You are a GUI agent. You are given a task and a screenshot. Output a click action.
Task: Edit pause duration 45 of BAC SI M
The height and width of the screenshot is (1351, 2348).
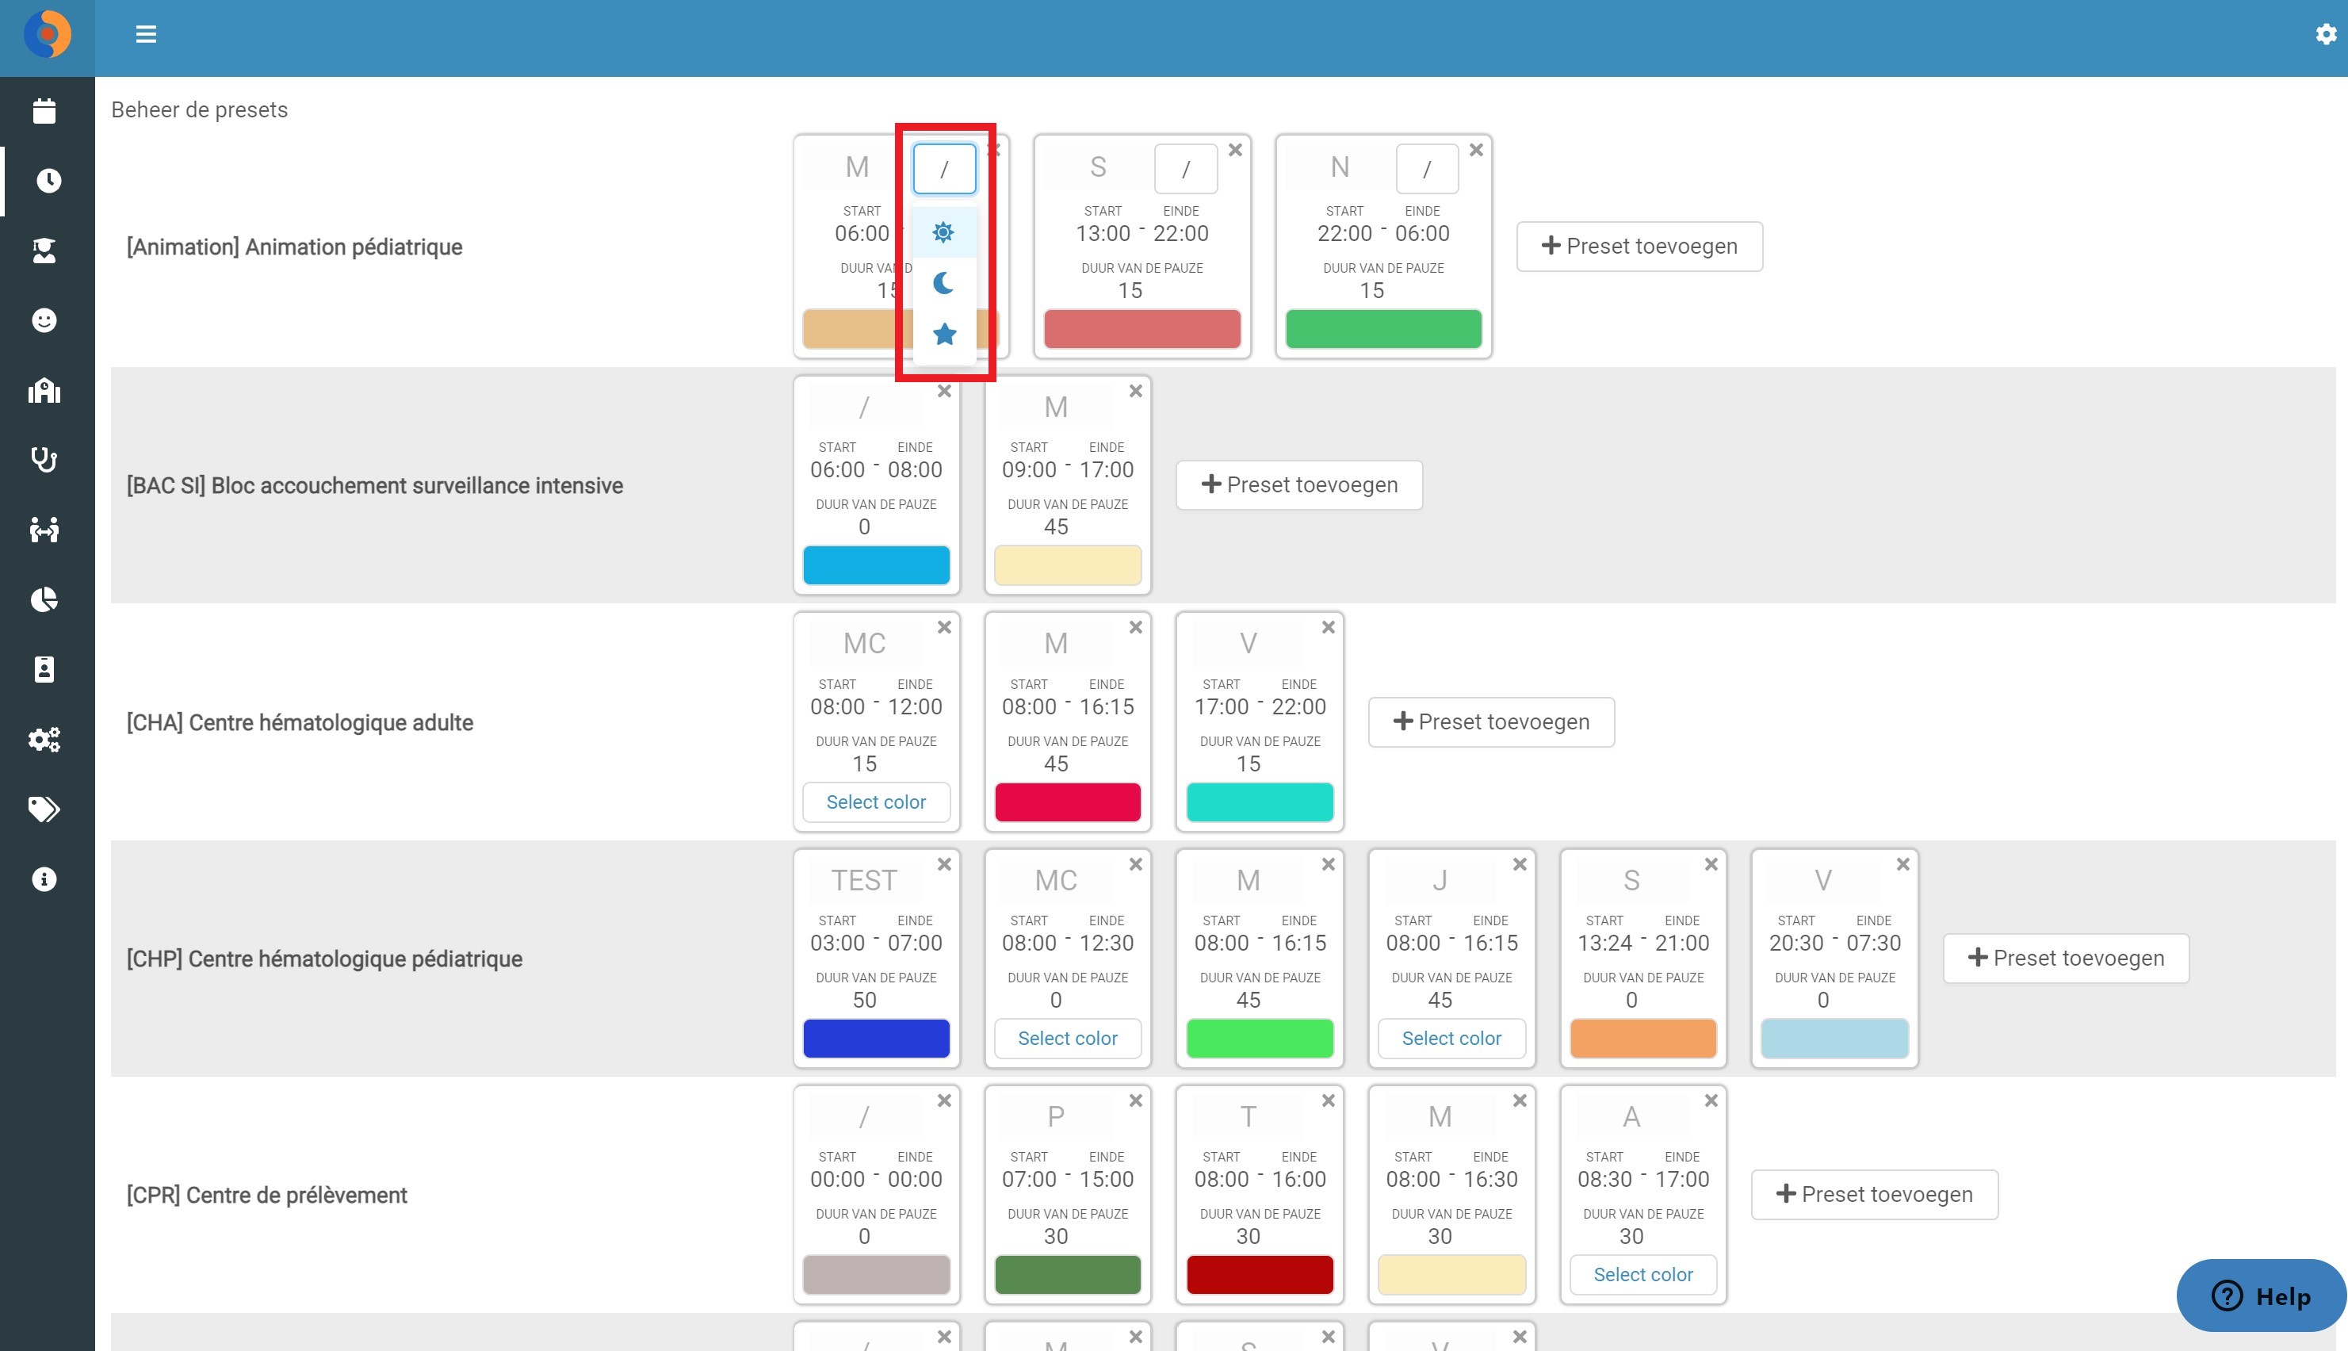[x=1056, y=527]
